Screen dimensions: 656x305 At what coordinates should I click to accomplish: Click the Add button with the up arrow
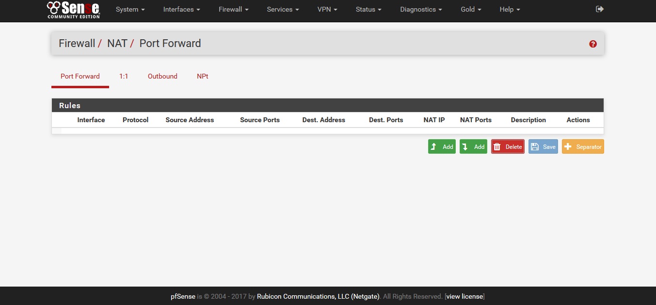coord(442,147)
